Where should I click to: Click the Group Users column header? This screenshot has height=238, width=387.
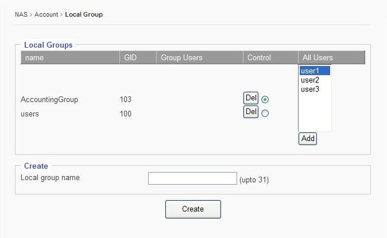tap(181, 58)
